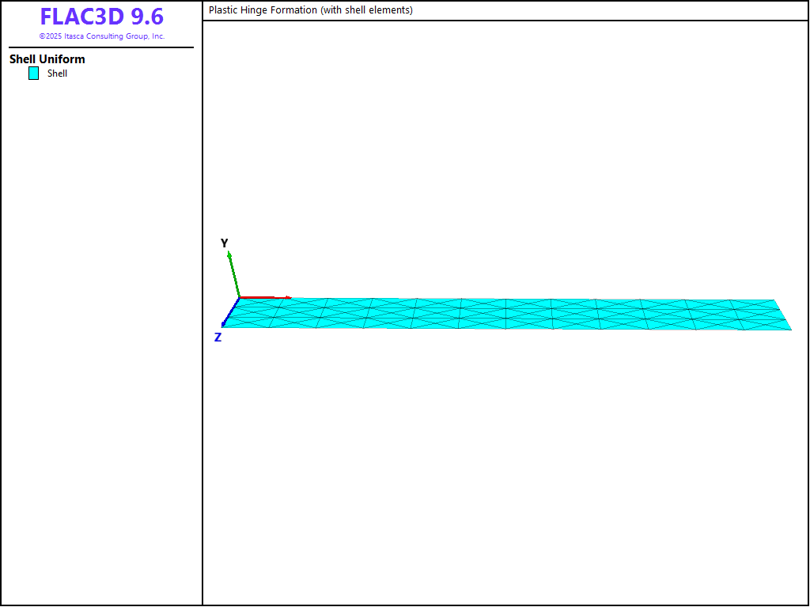Click the FLAC3D 9.6 logo title
Image resolution: width=810 pixels, height=607 pixels.
point(101,17)
